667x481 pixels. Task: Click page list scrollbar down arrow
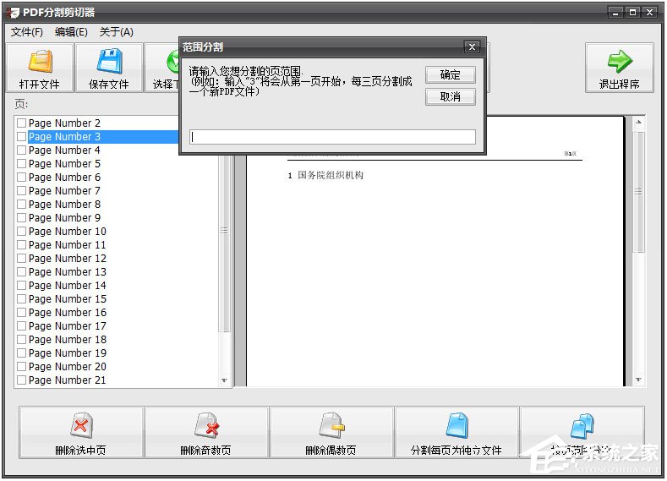(x=224, y=380)
